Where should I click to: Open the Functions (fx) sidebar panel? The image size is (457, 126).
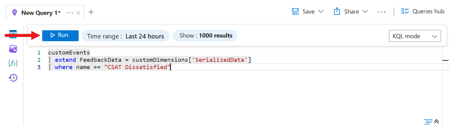coord(13,63)
